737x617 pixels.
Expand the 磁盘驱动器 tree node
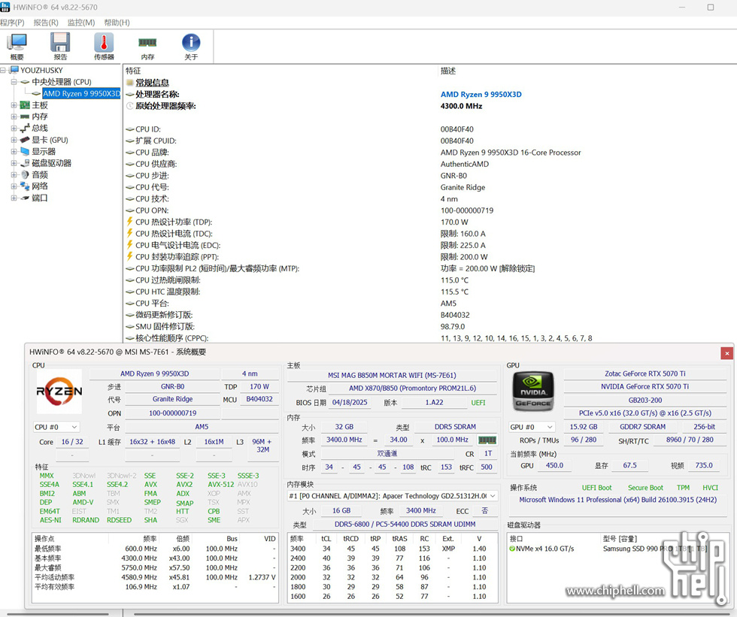[x=14, y=163]
